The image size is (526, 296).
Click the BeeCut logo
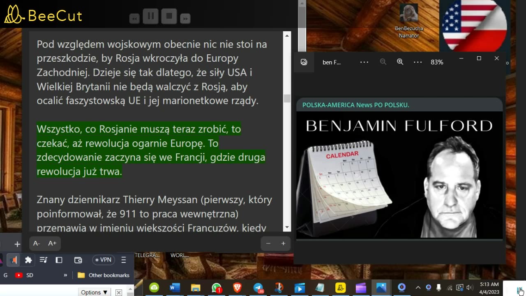click(43, 15)
